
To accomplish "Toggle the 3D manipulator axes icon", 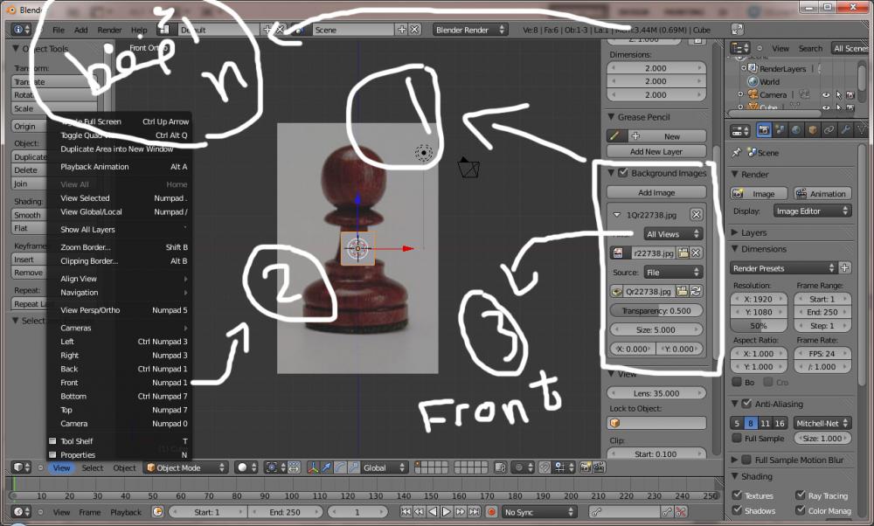I will 313,467.
